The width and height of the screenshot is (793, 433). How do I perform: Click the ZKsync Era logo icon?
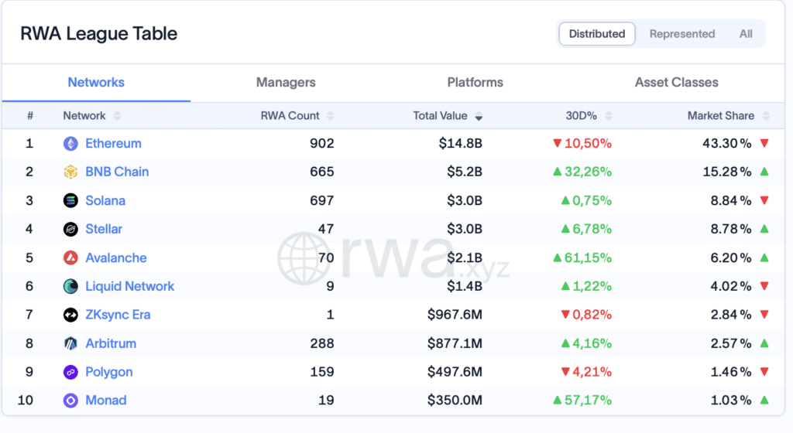tap(70, 315)
